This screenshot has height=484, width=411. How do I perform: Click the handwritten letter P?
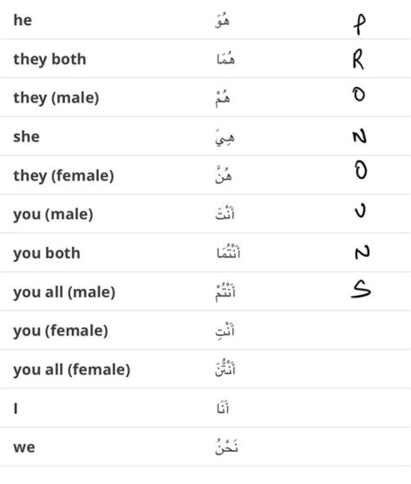click(x=359, y=25)
